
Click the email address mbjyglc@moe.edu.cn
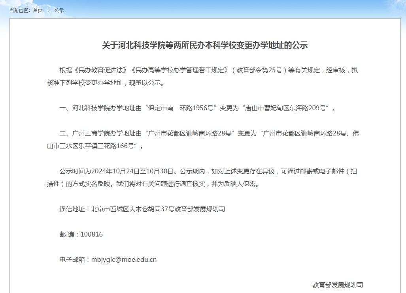(124, 259)
